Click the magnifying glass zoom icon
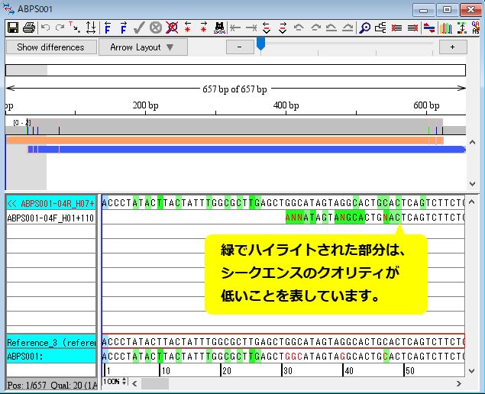Screen dimensions: 485x394 (365, 28)
